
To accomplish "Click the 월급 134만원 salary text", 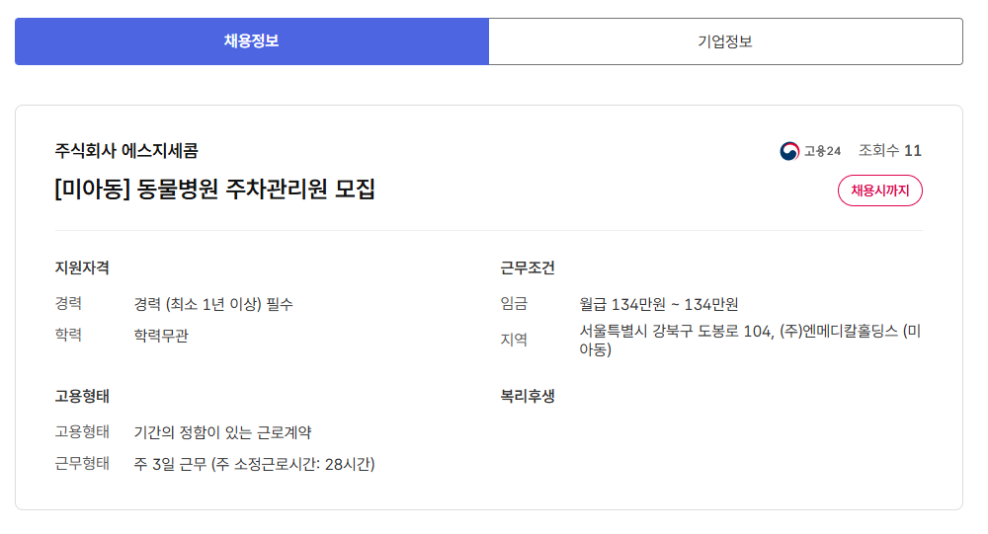I will [x=659, y=304].
